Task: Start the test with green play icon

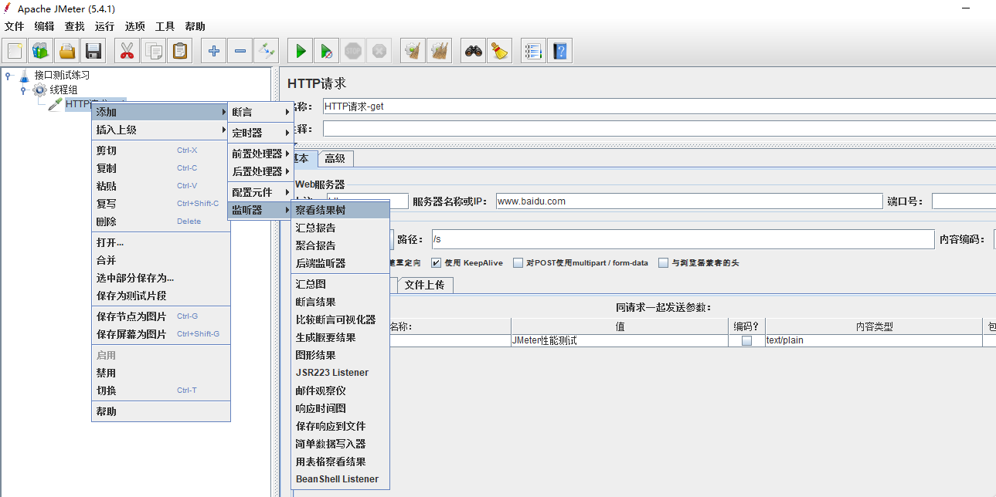Action: tap(301, 51)
